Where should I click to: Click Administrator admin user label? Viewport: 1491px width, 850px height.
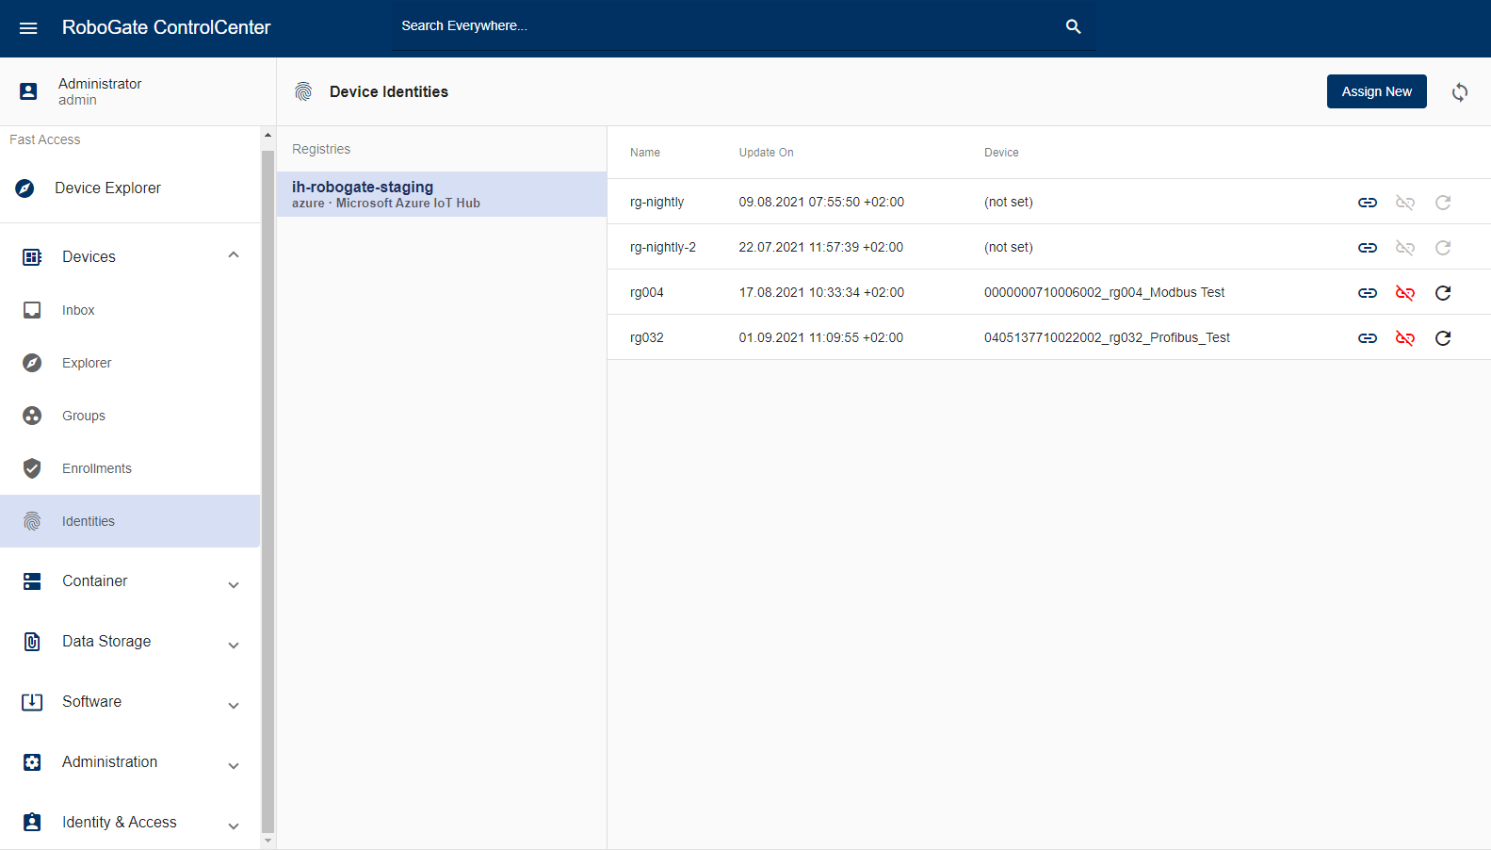tap(100, 91)
